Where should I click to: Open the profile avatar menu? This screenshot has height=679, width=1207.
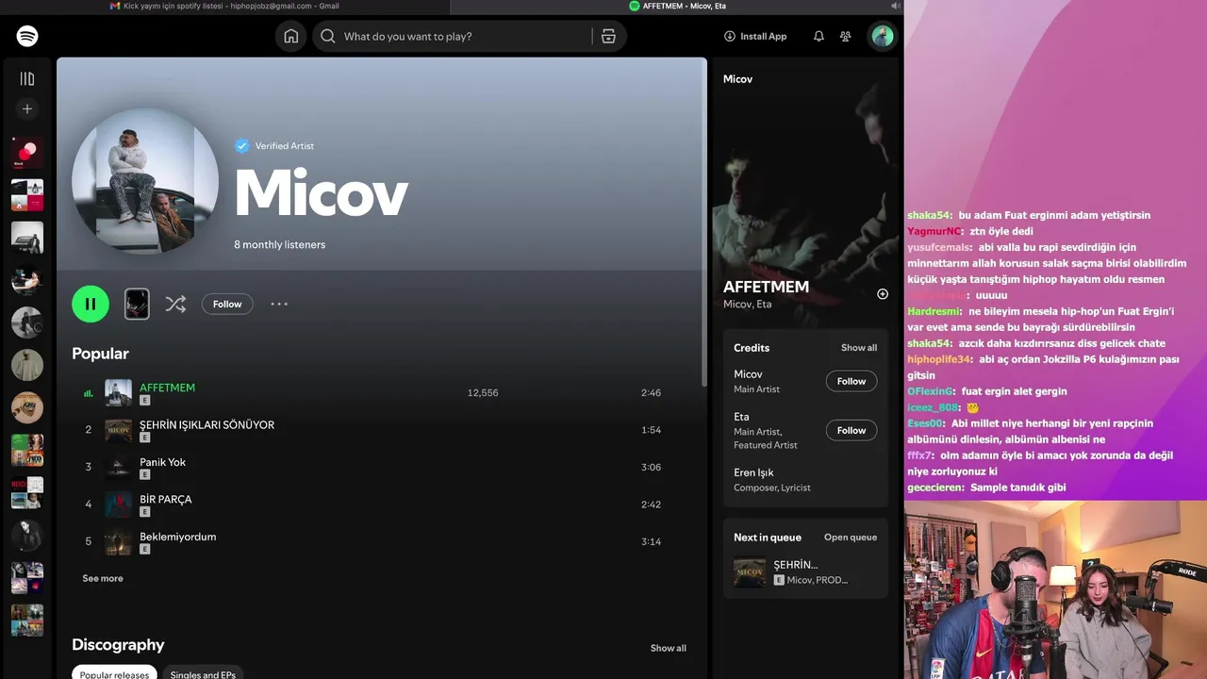click(x=882, y=36)
